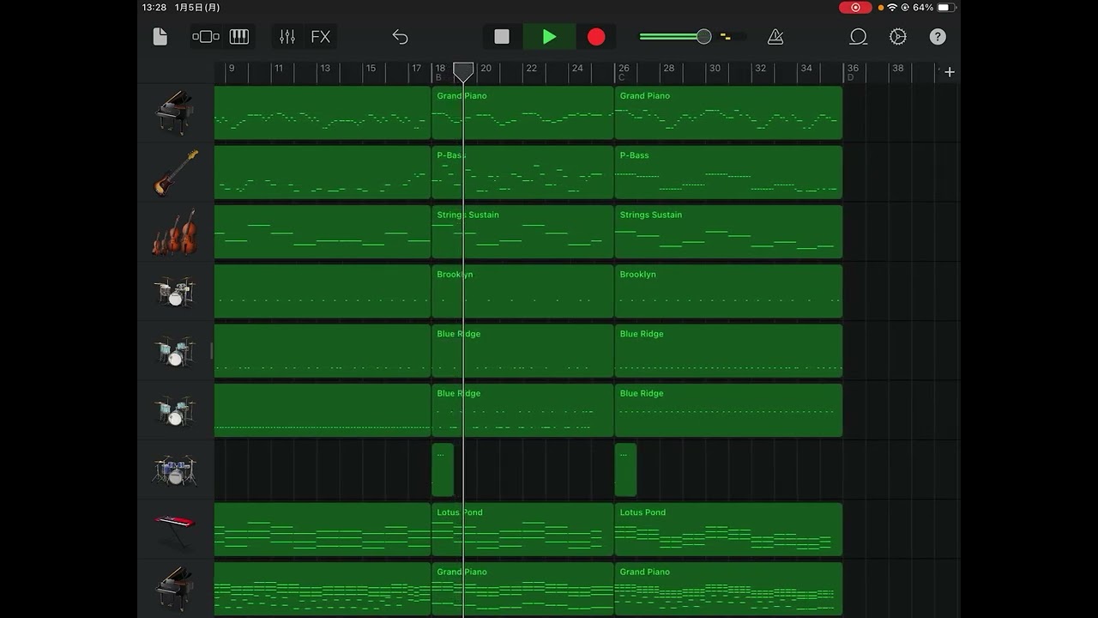Switch view with the Tracks view button
Image resolution: width=1098 pixels, height=618 pixels.
(206, 37)
